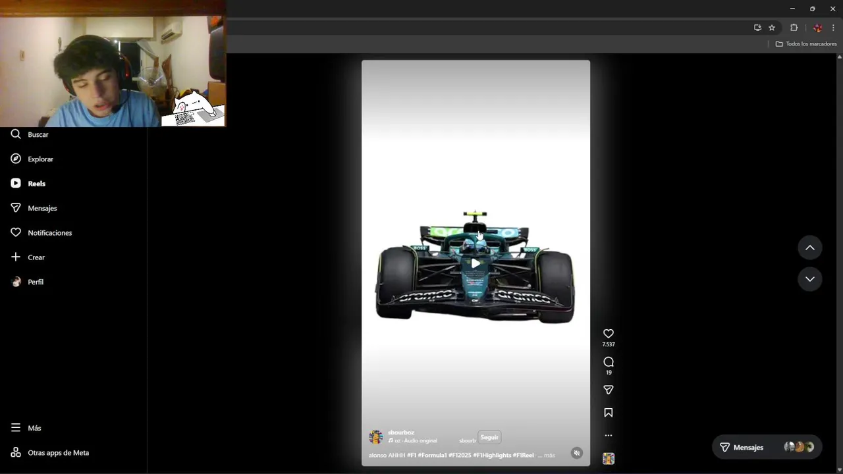Image resolution: width=843 pixels, height=474 pixels.
Task: Expand the caption with más
Action: (x=549, y=456)
